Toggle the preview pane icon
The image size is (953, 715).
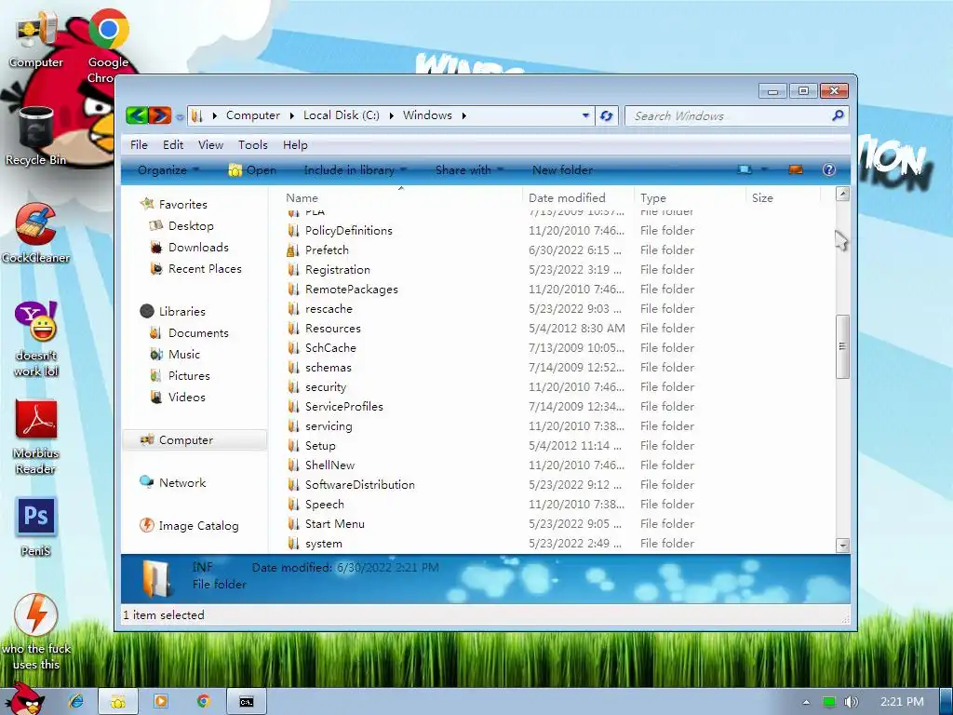tap(796, 169)
